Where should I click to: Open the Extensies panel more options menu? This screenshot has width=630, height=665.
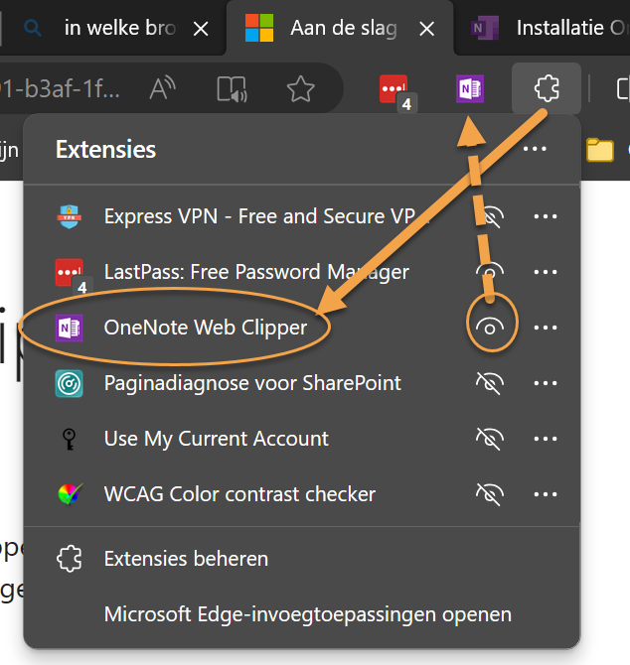pyautogui.click(x=535, y=150)
